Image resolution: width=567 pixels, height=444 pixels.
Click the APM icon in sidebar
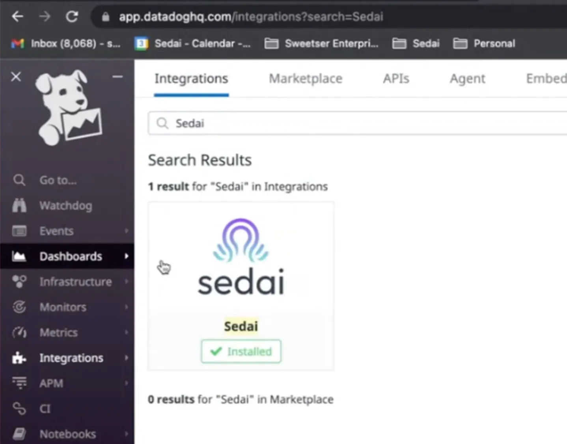[19, 383]
